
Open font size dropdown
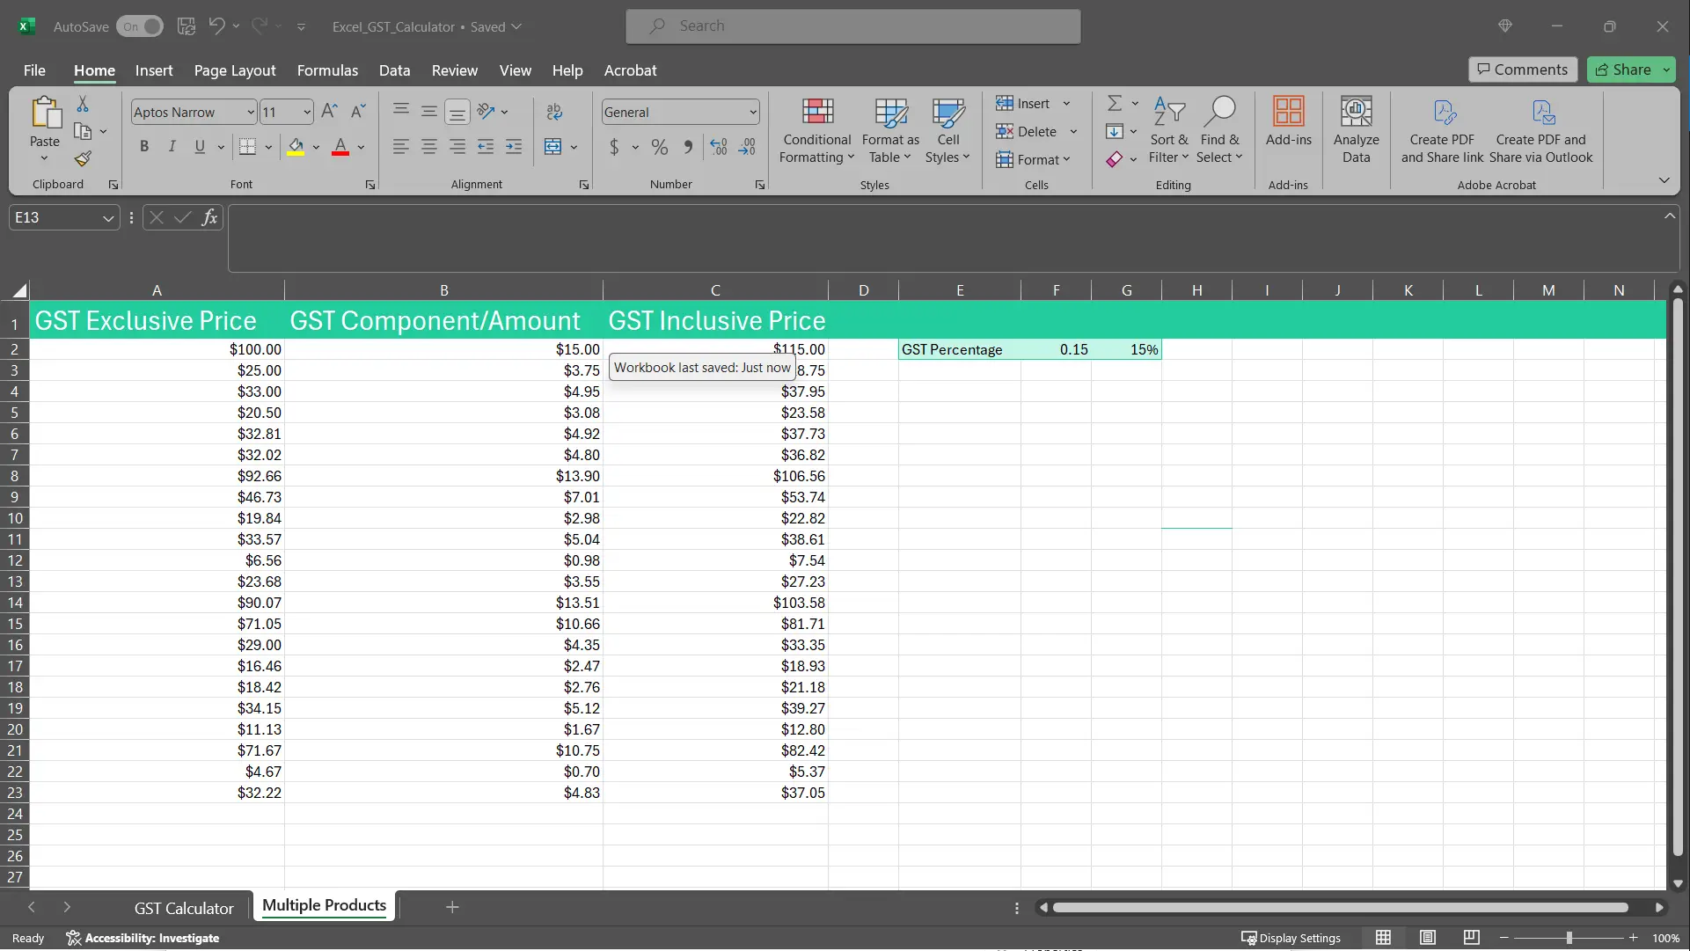point(307,112)
